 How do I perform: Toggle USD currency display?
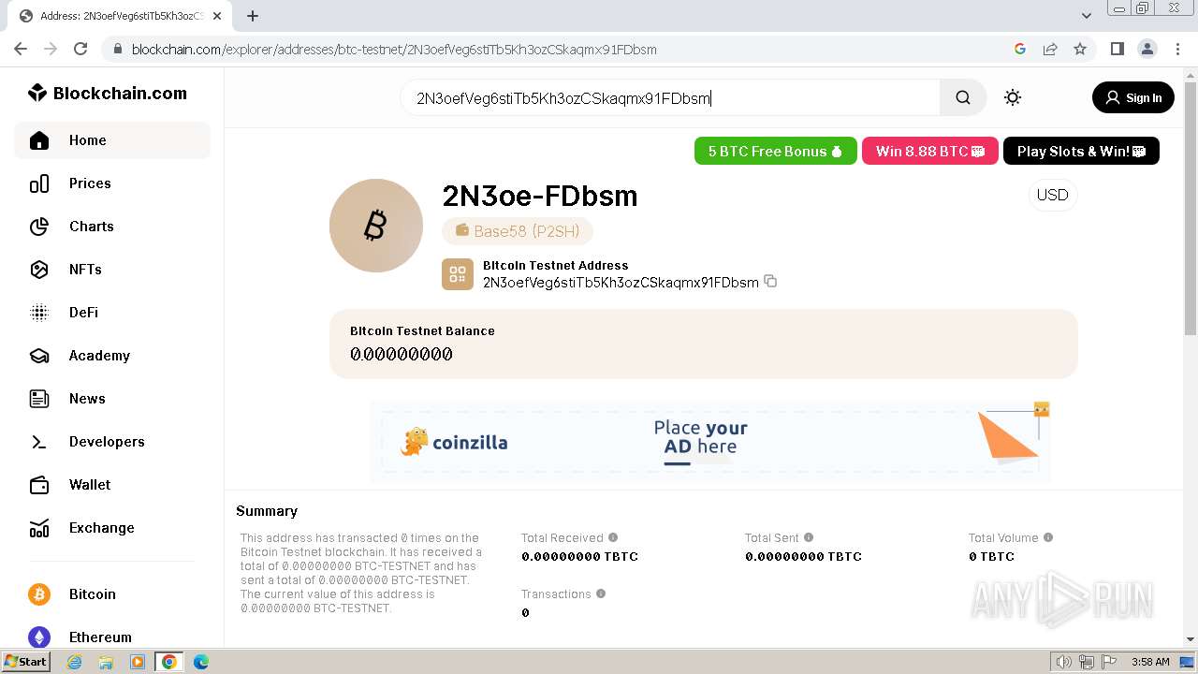click(1052, 195)
